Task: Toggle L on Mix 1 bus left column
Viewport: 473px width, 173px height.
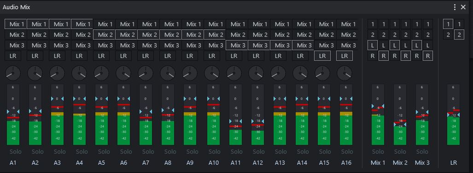Action: (372, 46)
